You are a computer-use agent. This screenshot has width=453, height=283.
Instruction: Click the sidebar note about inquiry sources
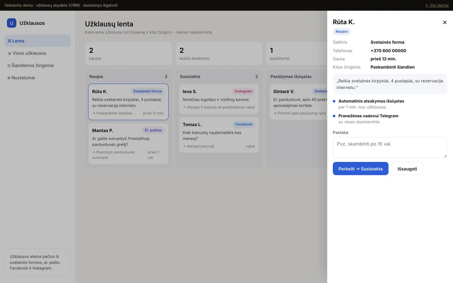click(x=37, y=262)
